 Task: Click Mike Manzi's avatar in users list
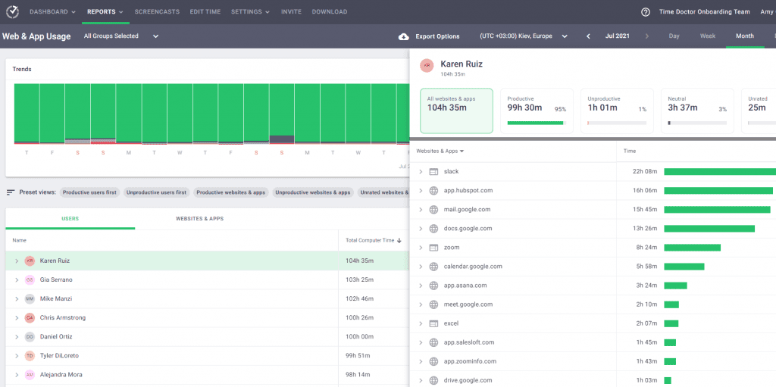coord(30,299)
